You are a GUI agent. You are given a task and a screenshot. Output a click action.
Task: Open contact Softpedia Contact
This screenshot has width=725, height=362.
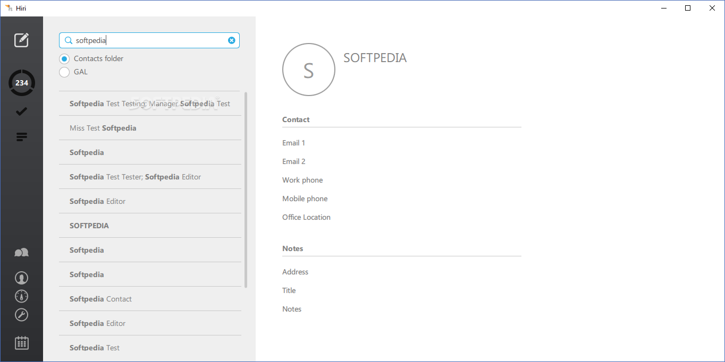click(x=150, y=299)
